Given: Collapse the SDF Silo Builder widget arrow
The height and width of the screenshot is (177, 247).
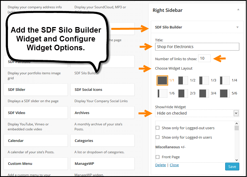Looking at the screenshot, I should [x=237, y=27].
